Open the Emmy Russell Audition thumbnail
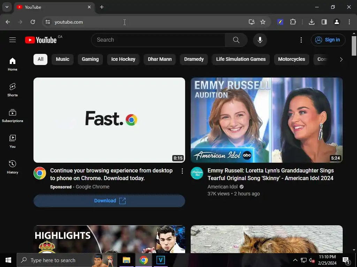The width and height of the screenshot is (357, 267). pyautogui.click(x=267, y=120)
